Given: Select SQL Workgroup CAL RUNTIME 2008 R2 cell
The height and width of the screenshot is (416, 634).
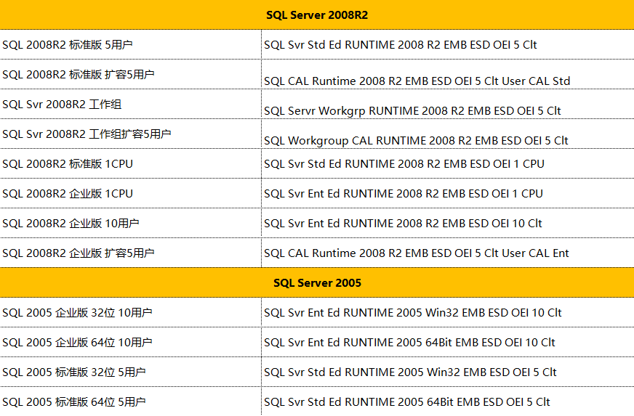Looking at the screenshot, I should coord(448,134).
